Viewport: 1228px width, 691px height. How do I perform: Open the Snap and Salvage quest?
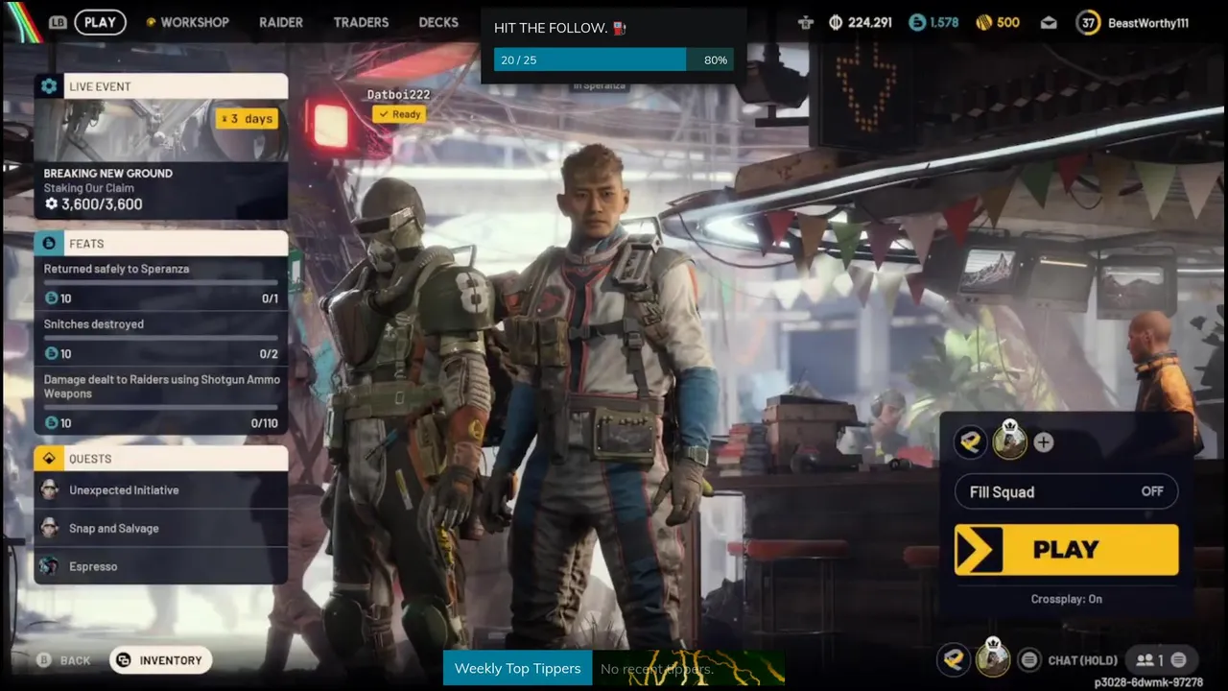click(x=161, y=528)
